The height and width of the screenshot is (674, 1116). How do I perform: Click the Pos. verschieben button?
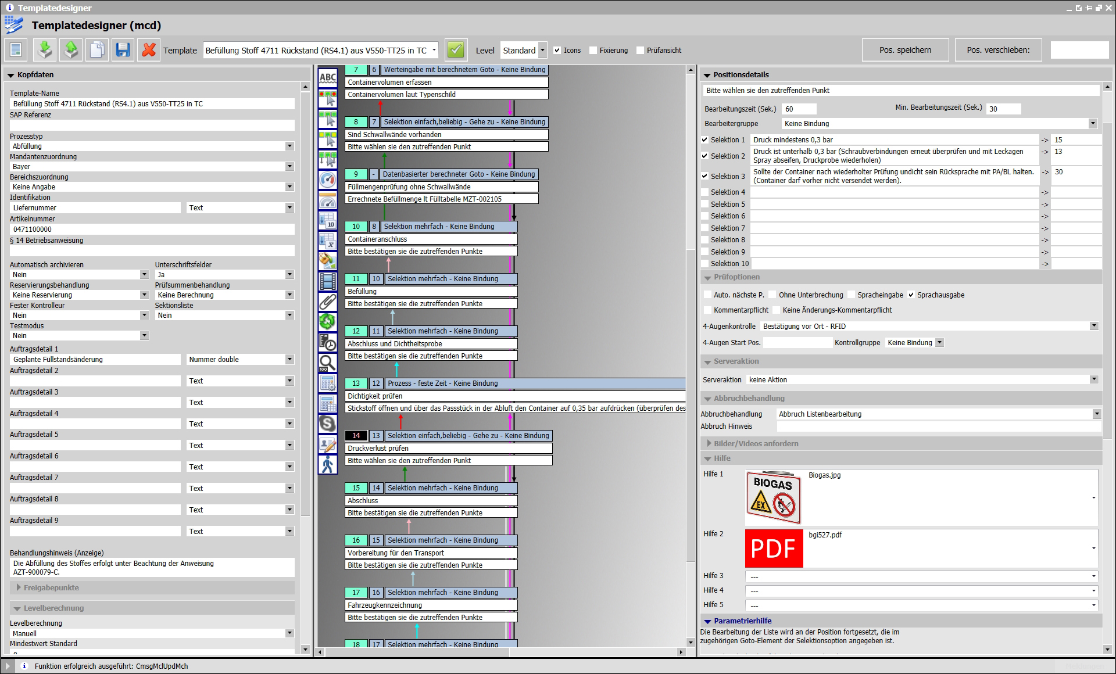[998, 50]
